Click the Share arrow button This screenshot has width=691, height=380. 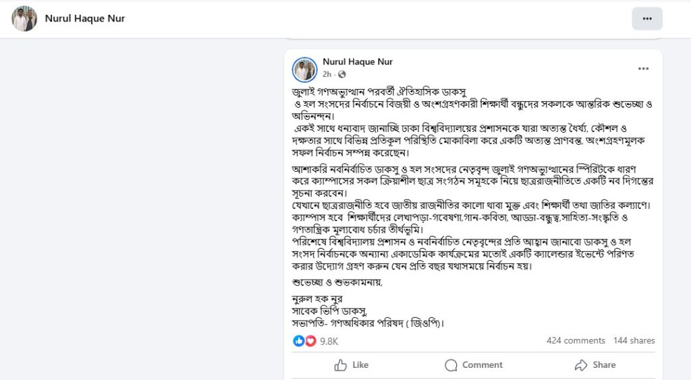[595, 365]
